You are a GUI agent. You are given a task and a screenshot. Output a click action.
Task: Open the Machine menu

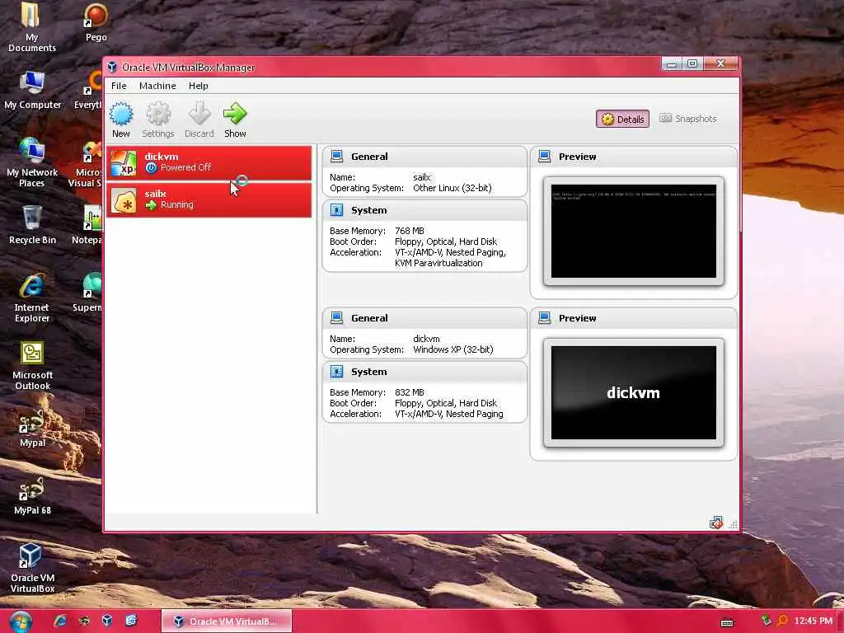coord(157,86)
